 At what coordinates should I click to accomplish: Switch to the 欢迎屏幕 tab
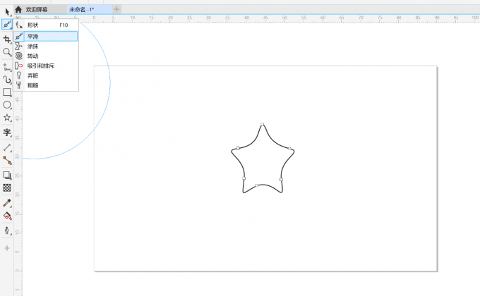(x=37, y=9)
